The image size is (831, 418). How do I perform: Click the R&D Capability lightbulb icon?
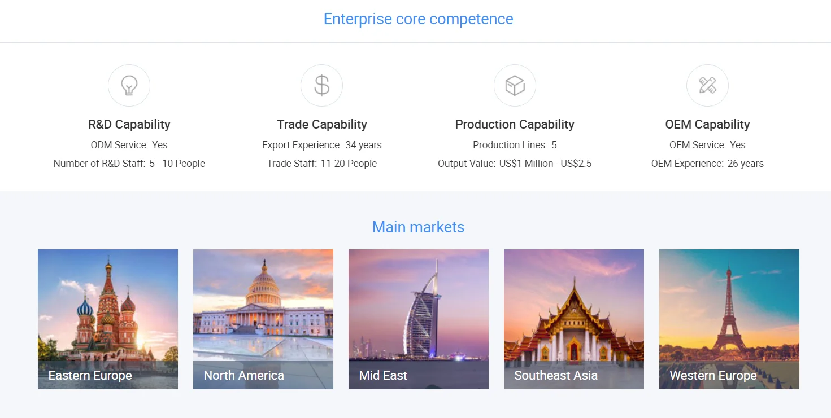(129, 86)
